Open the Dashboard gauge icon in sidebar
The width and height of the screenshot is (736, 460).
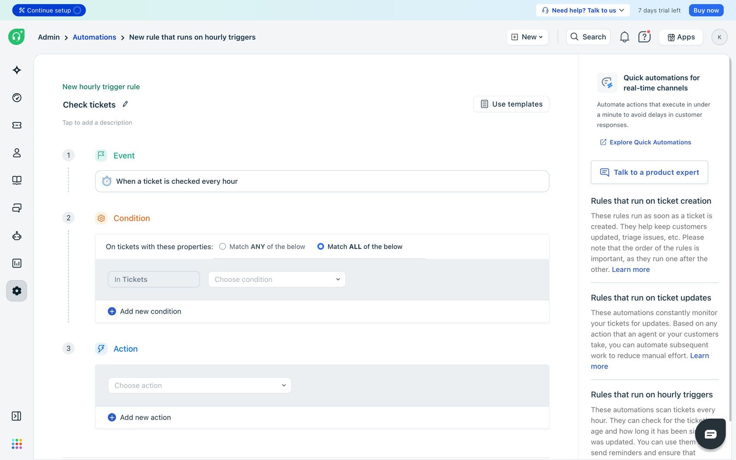(17, 98)
